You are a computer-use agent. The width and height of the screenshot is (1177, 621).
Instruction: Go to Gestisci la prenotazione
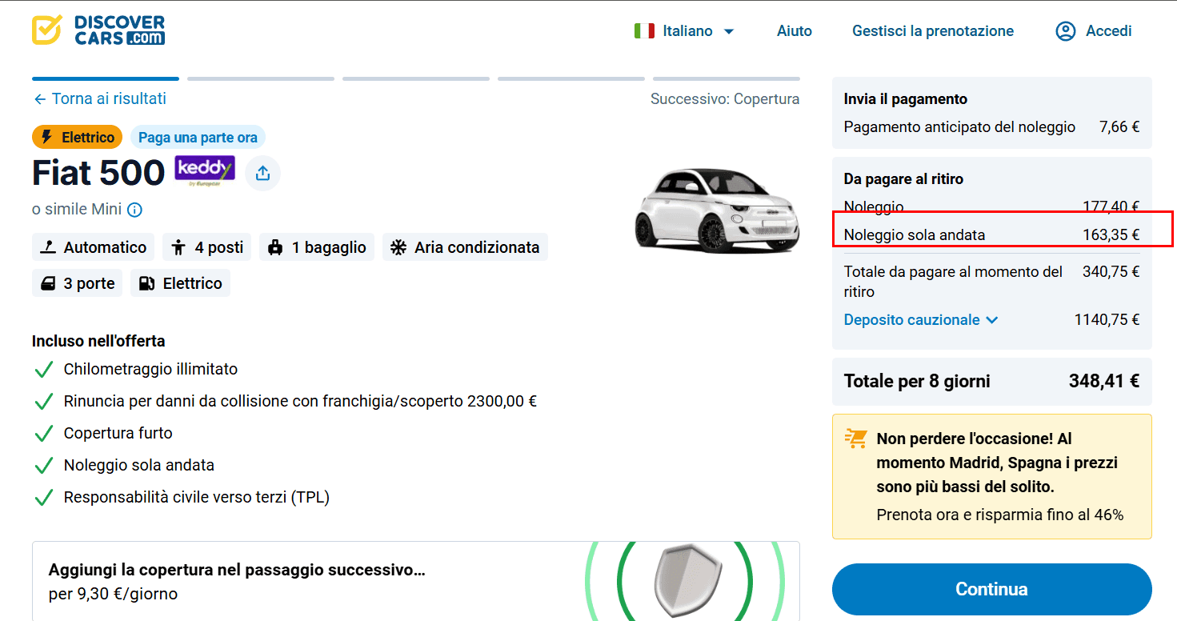click(x=933, y=31)
